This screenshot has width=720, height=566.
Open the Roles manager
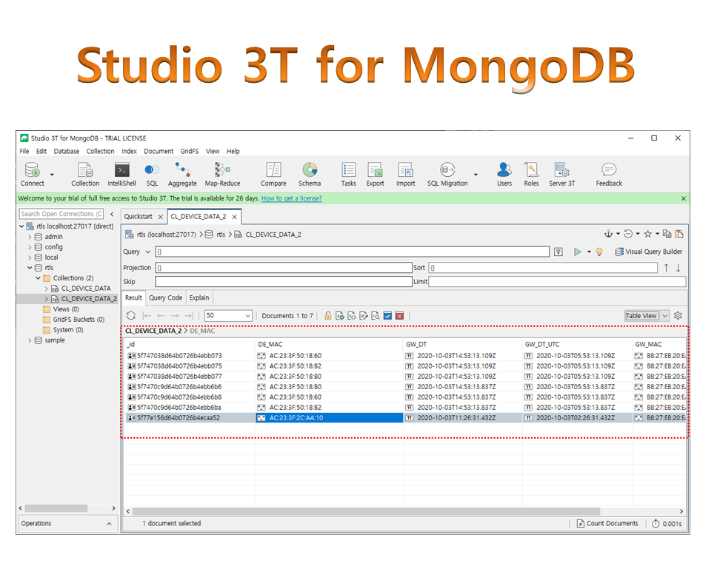pos(531,169)
